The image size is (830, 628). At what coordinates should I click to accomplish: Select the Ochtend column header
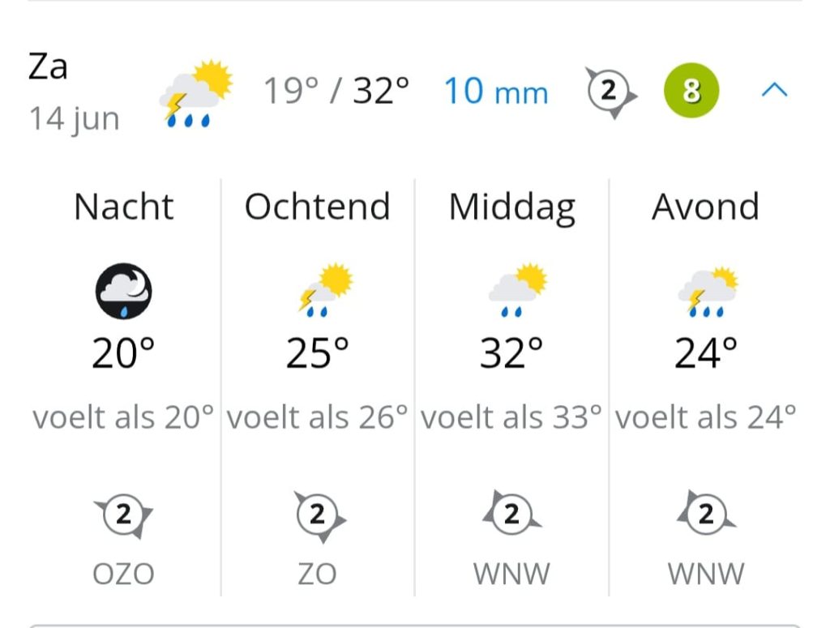click(318, 207)
